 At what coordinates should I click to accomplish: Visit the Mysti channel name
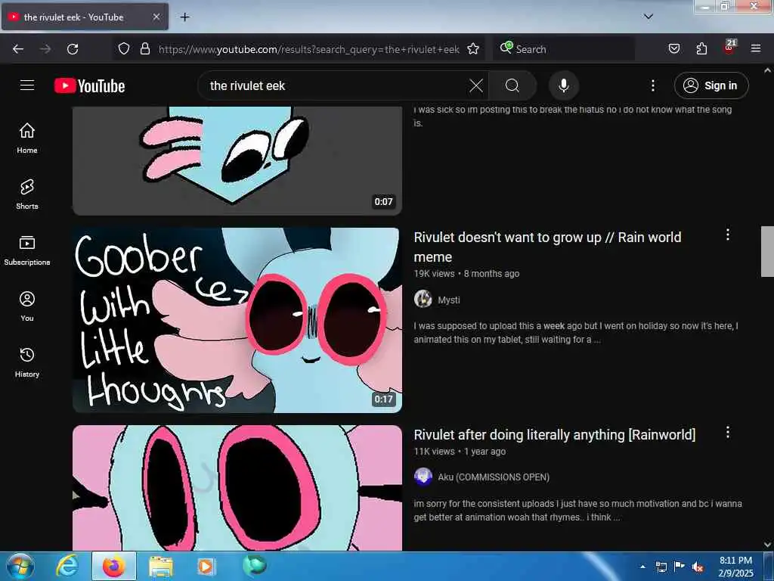tap(449, 300)
